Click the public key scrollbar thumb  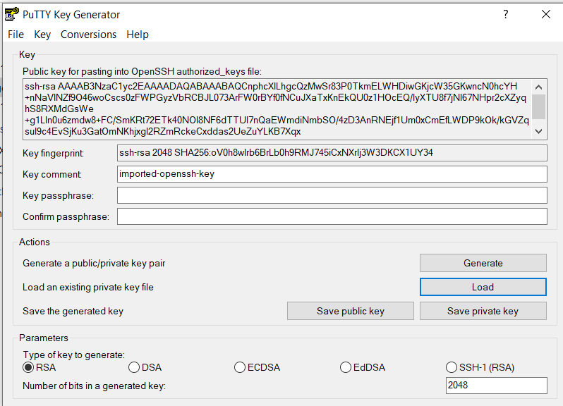point(538,106)
